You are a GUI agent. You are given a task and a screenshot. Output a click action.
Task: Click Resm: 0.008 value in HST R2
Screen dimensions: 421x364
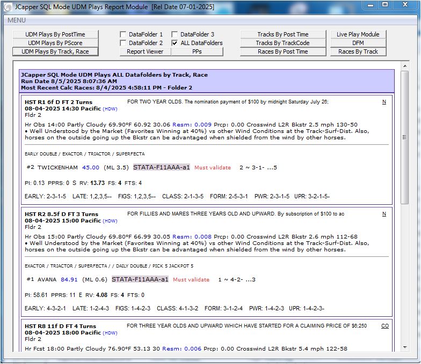point(192,237)
